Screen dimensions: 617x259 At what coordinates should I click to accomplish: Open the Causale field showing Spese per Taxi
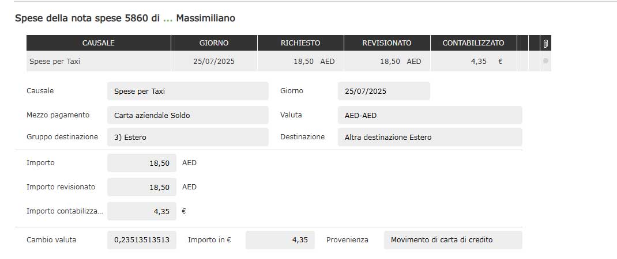tap(187, 91)
